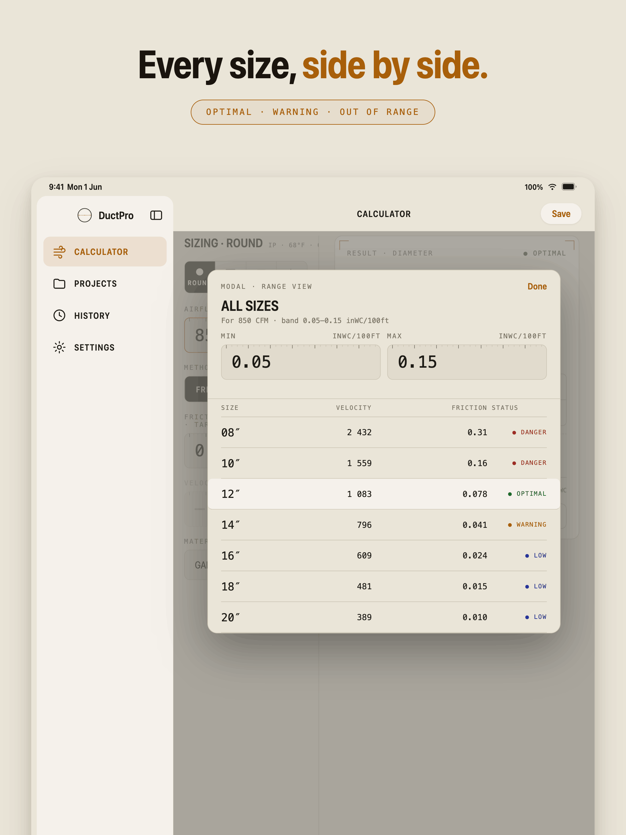The image size is (626, 835).
Task: Click the History clock icon
Action: [59, 316]
